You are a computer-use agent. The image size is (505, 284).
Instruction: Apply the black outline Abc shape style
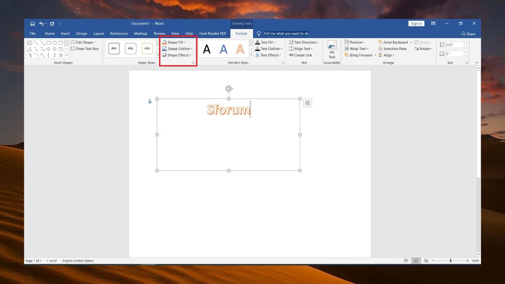[114, 48]
